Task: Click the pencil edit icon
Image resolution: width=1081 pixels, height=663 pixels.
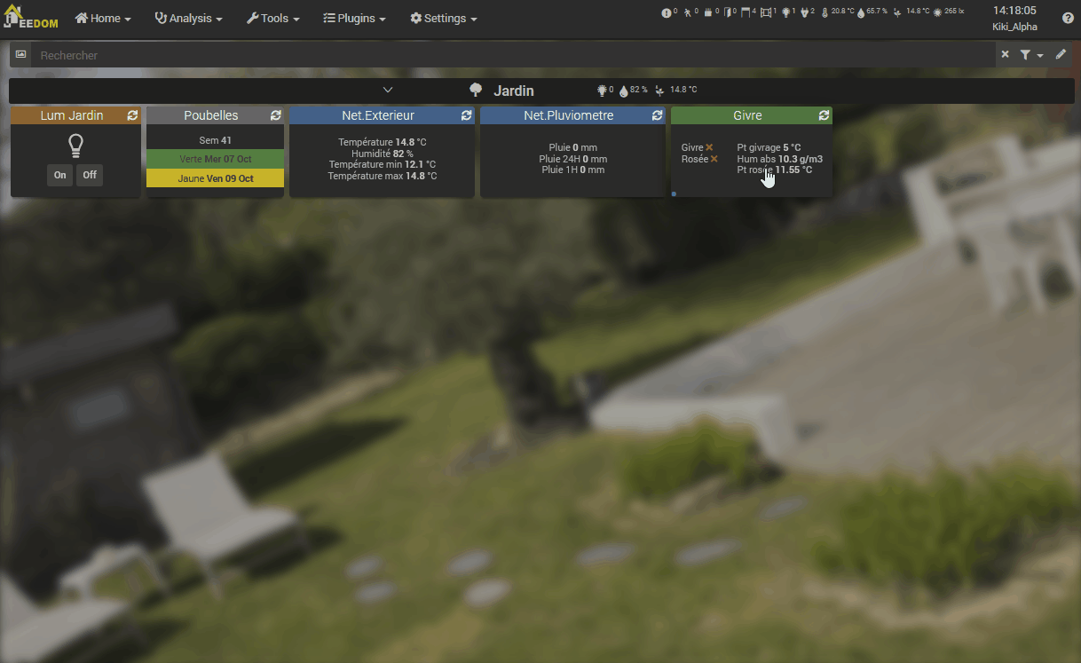Action: coord(1061,55)
